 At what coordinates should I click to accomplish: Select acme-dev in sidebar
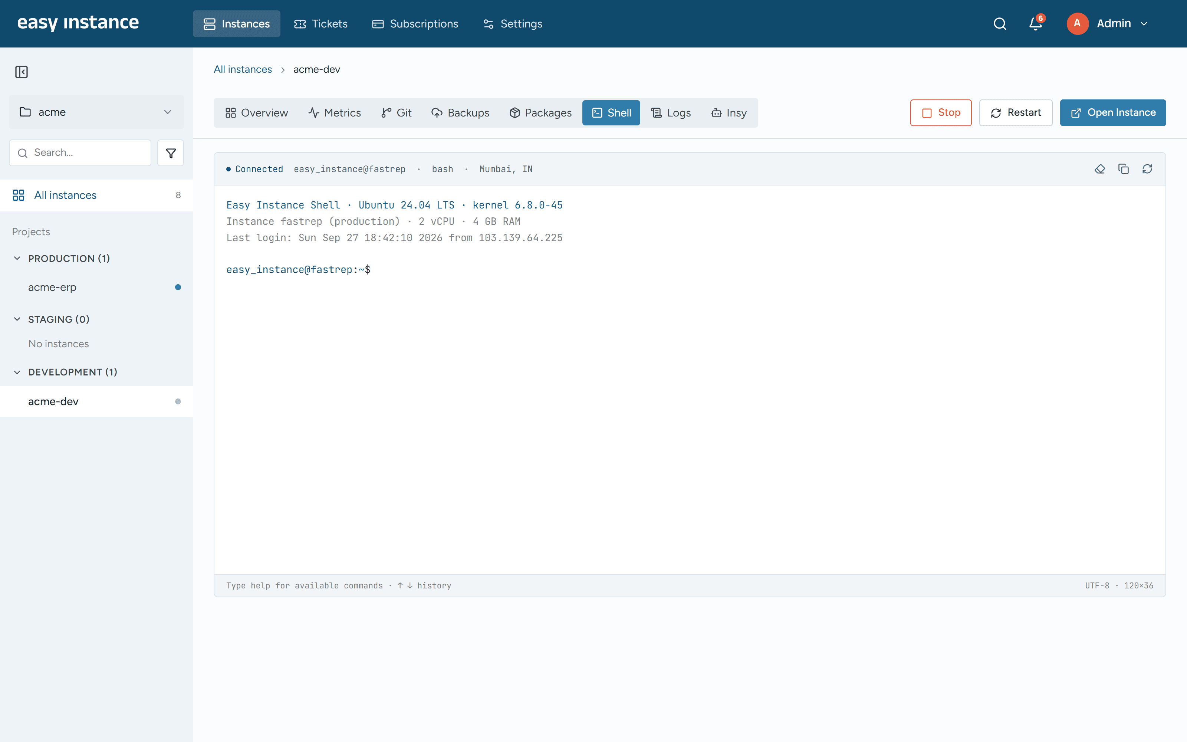pyautogui.click(x=96, y=401)
